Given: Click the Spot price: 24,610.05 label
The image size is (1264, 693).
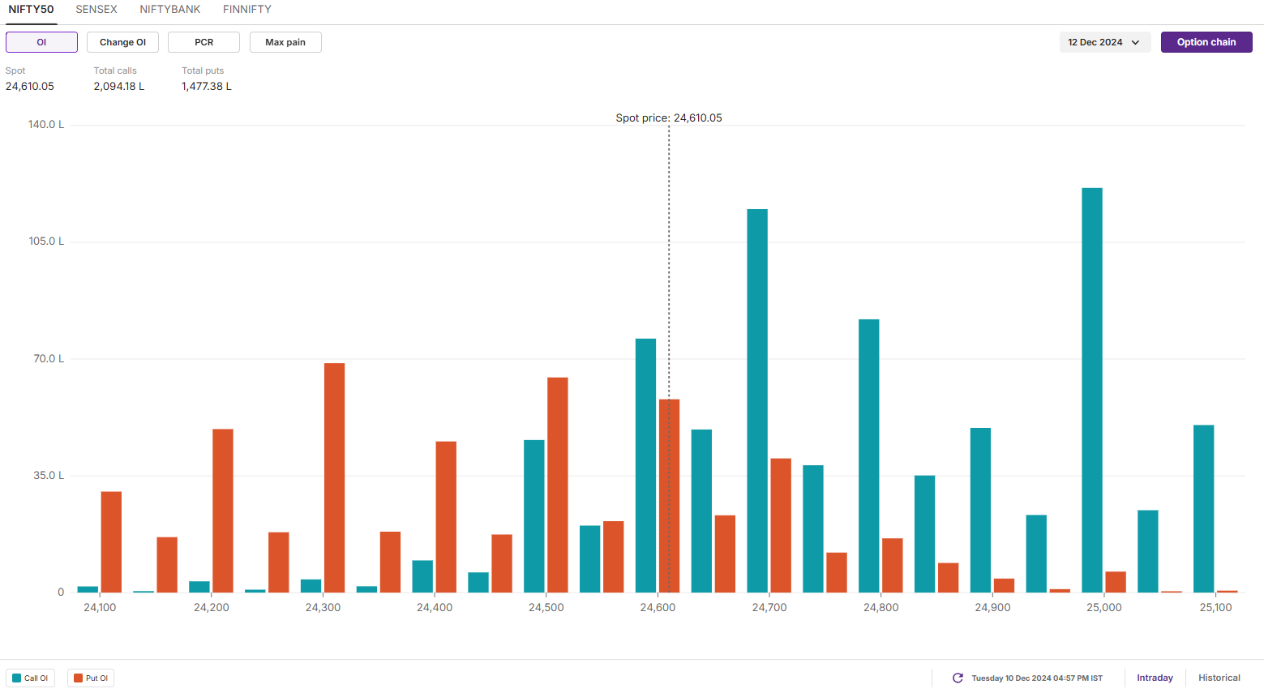Looking at the screenshot, I should click(x=669, y=118).
